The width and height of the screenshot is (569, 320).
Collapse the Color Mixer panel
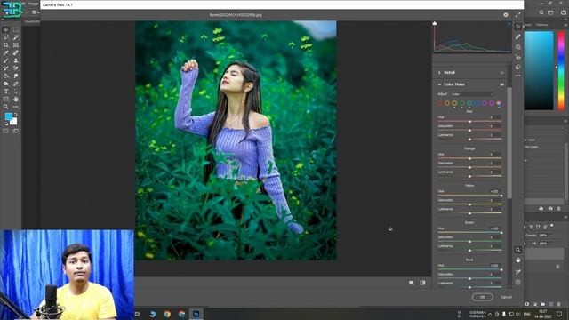pyautogui.click(x=439, y=84)
